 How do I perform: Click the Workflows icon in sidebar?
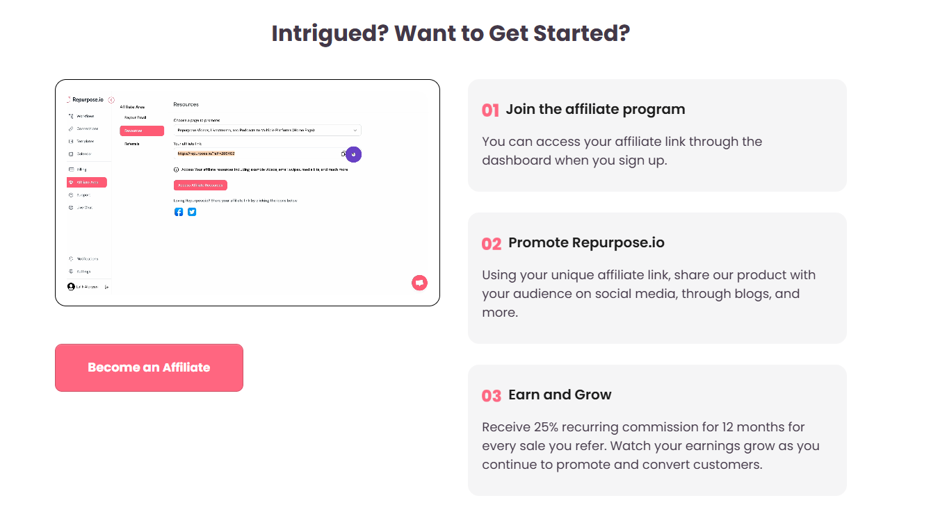click(x=71, y=116)
